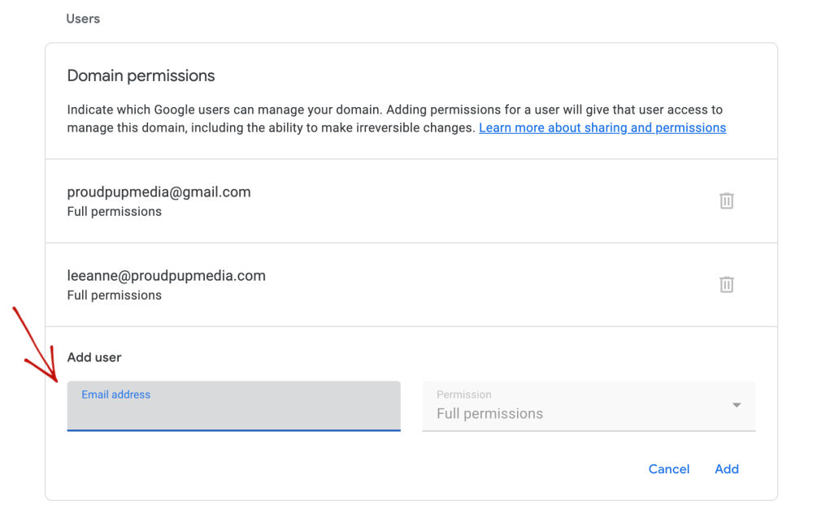This screenshot has height=526, width=813.
Task: Click Full permissions under proudpupmedia@gmail.com
Action: (x=115, y=212)
